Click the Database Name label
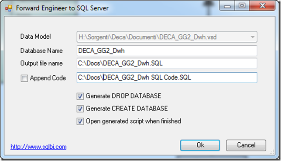 pos(41,51)
